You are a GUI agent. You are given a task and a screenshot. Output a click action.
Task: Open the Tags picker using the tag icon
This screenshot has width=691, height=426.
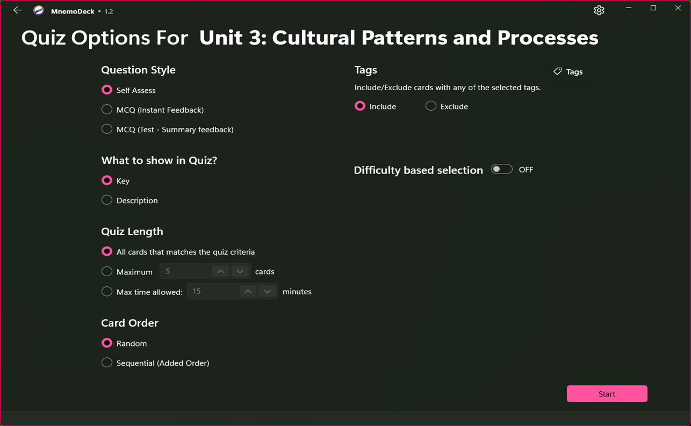(567, 71)
